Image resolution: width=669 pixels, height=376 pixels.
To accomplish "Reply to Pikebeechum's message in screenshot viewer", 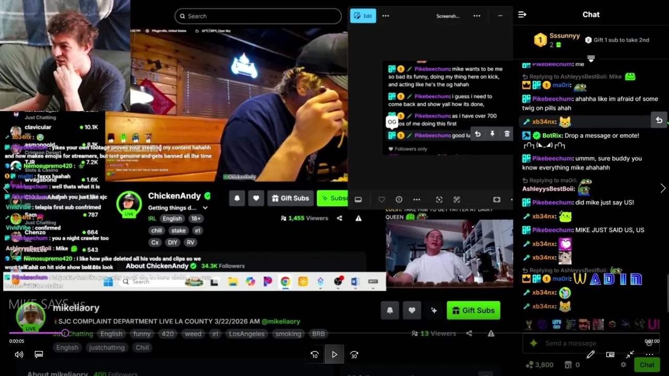I will click(x=478, y=134).
